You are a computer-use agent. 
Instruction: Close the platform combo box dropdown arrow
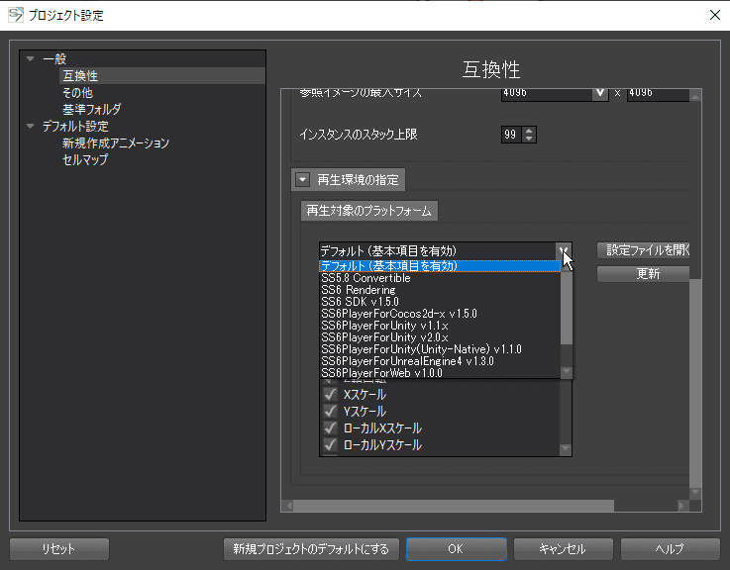tap(564, 251)
